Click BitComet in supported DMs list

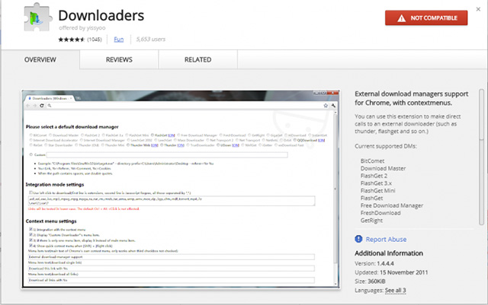(x=372, y=161)
